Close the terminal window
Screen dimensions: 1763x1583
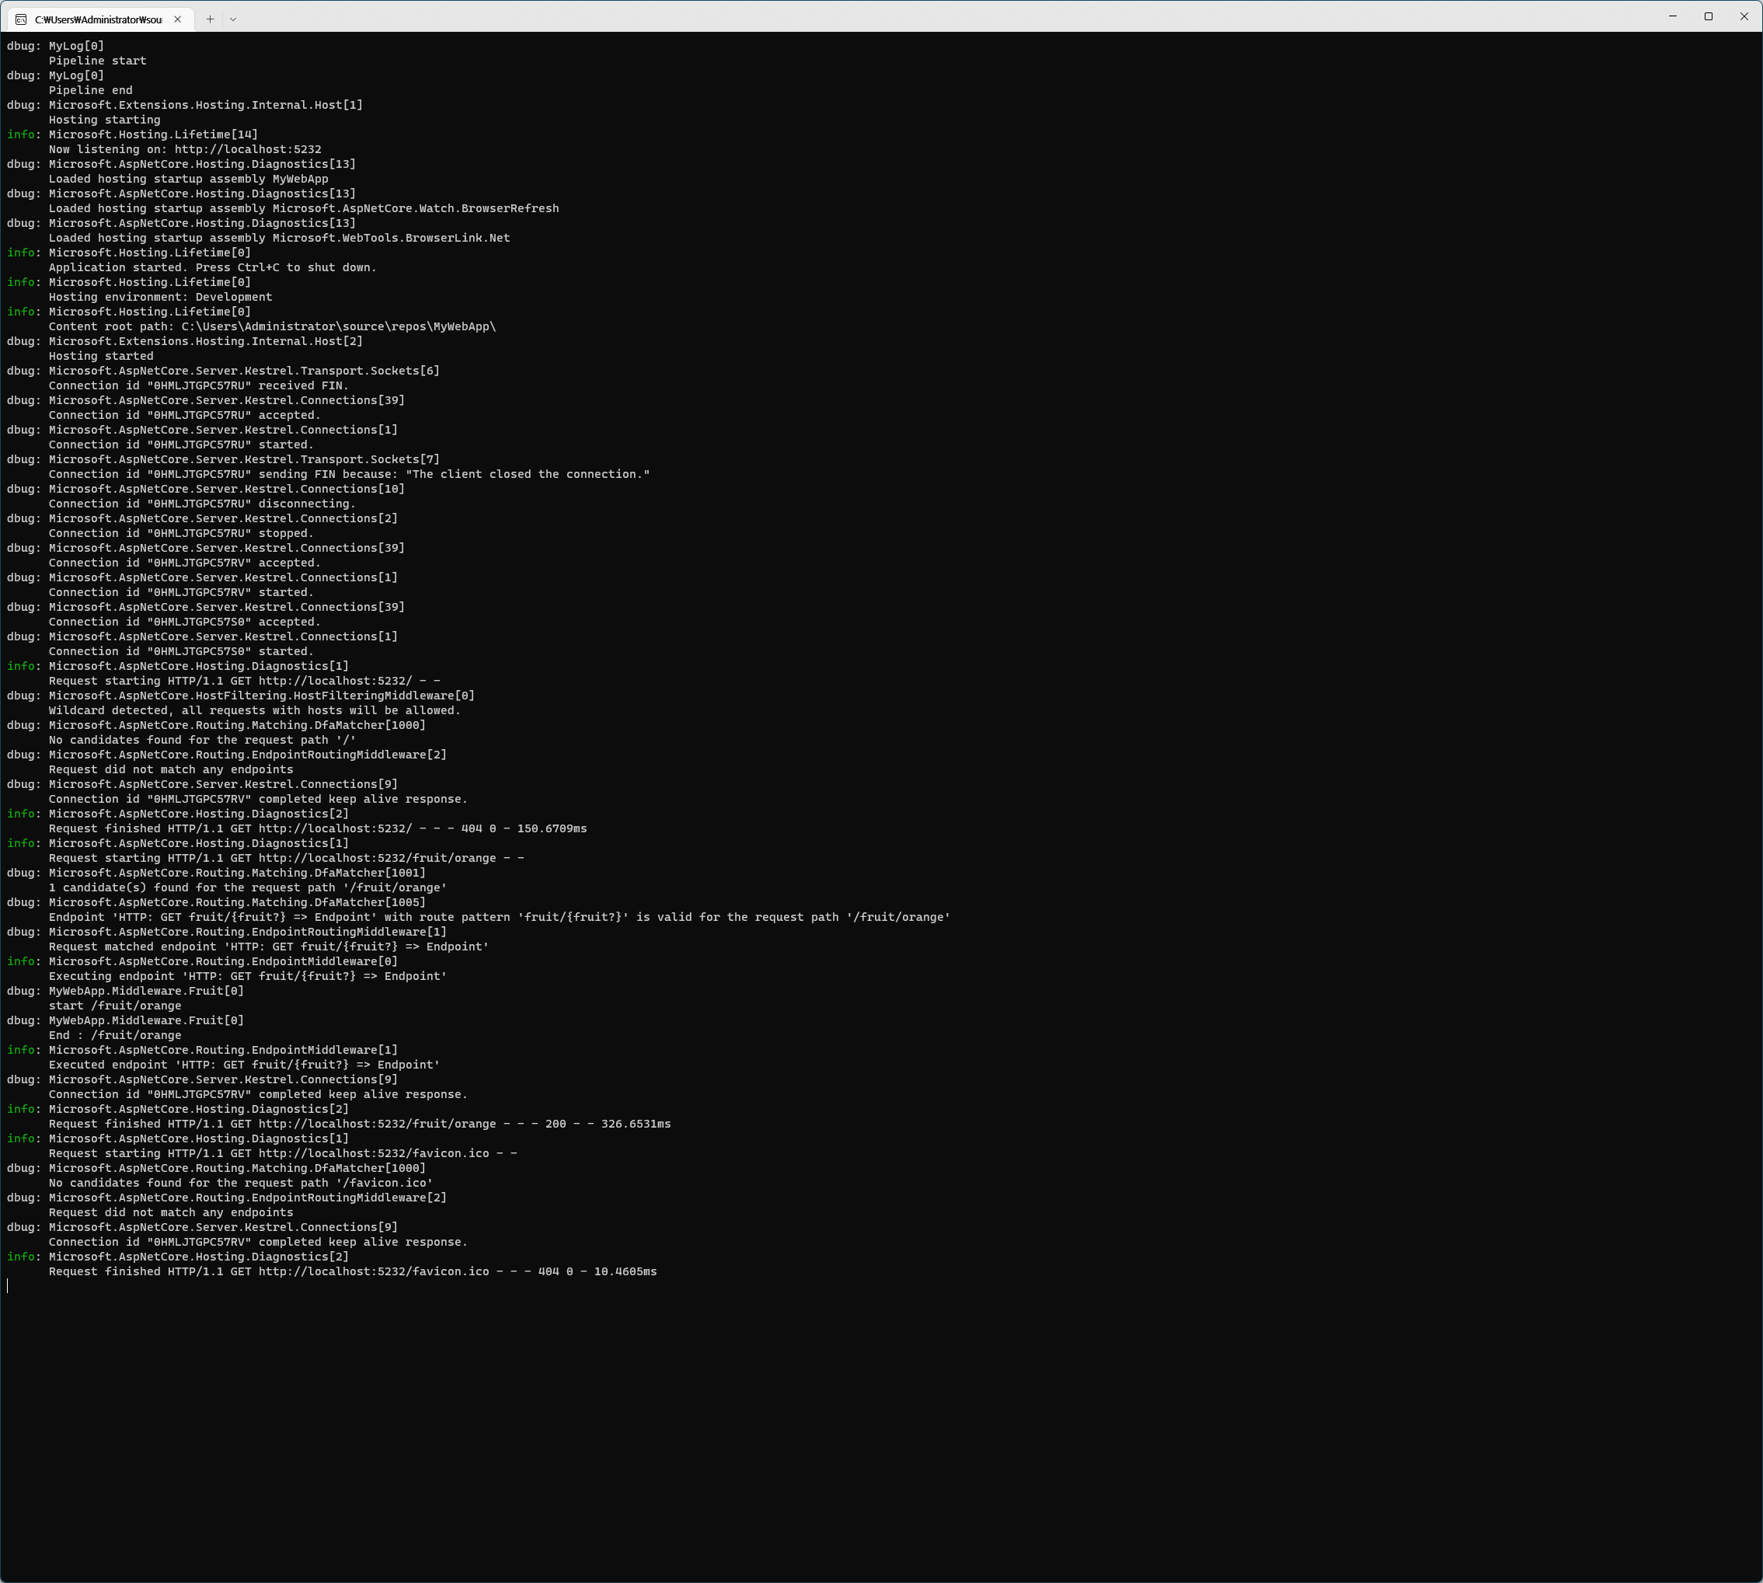point(1744,16)
